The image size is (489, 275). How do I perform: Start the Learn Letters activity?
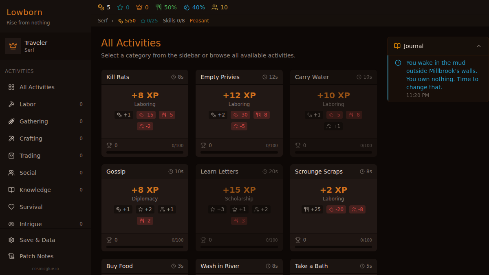point(239,208)
